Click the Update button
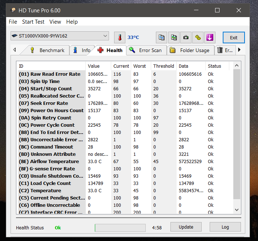Screen dimensions: 258x241 (186, 227)
